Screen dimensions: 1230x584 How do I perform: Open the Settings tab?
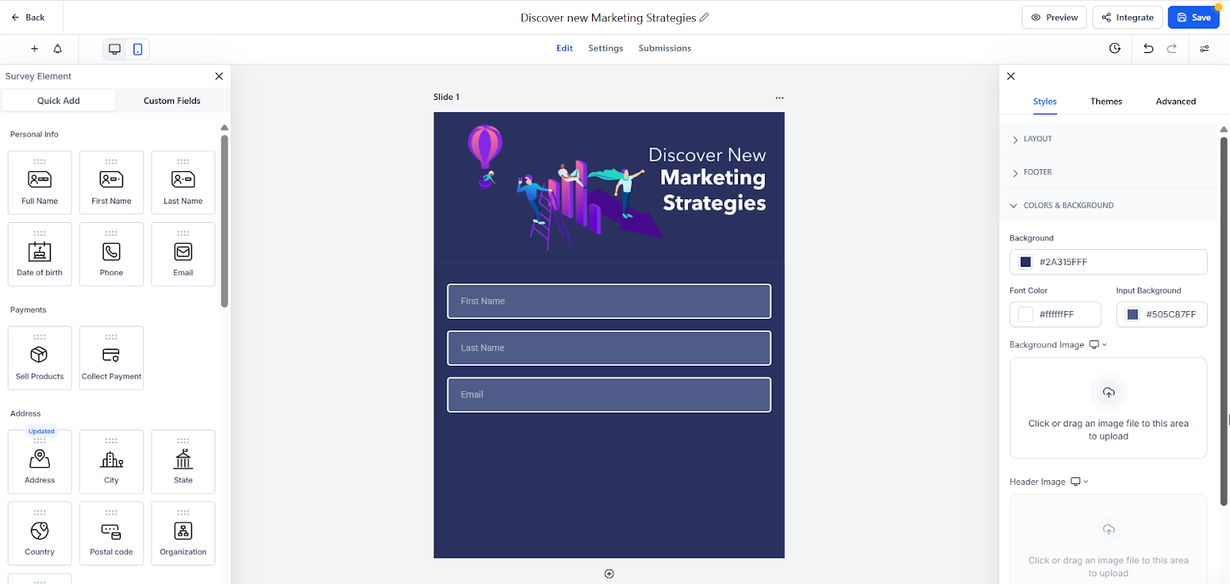click(x=606, y=48)
